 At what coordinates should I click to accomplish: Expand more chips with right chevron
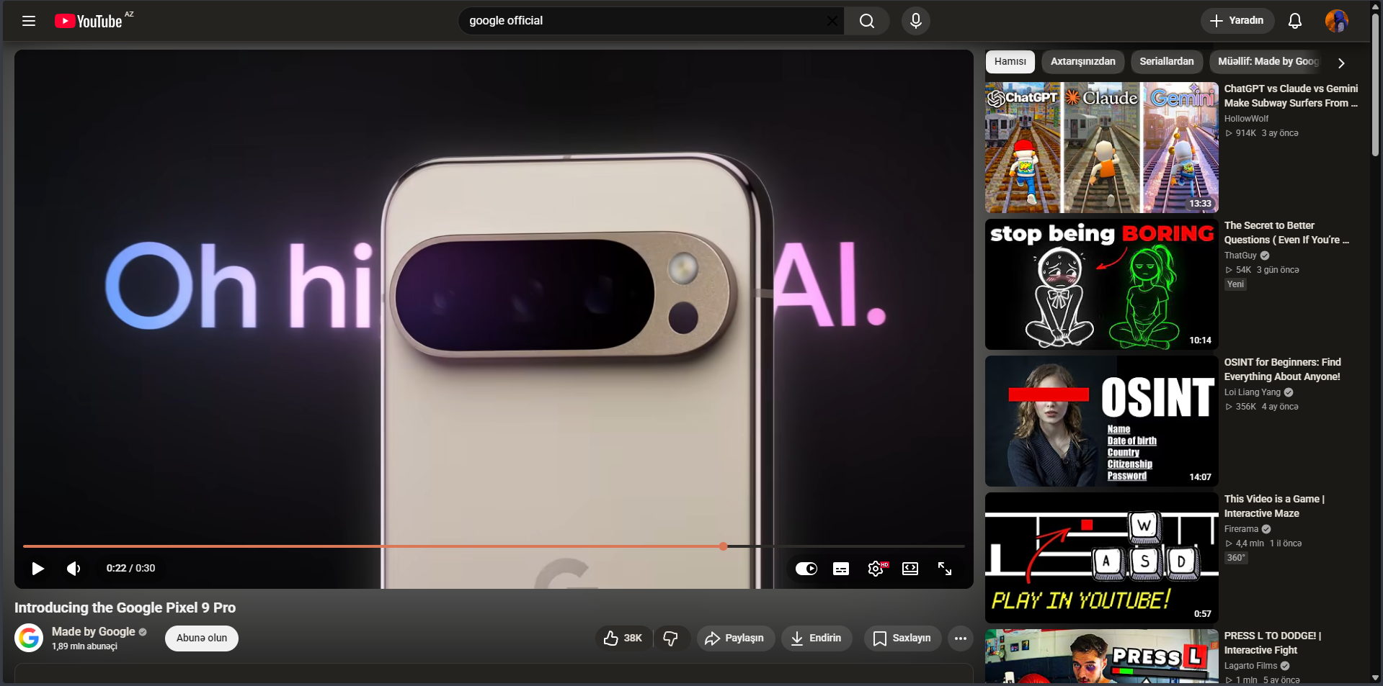(x=1341, y=63)
